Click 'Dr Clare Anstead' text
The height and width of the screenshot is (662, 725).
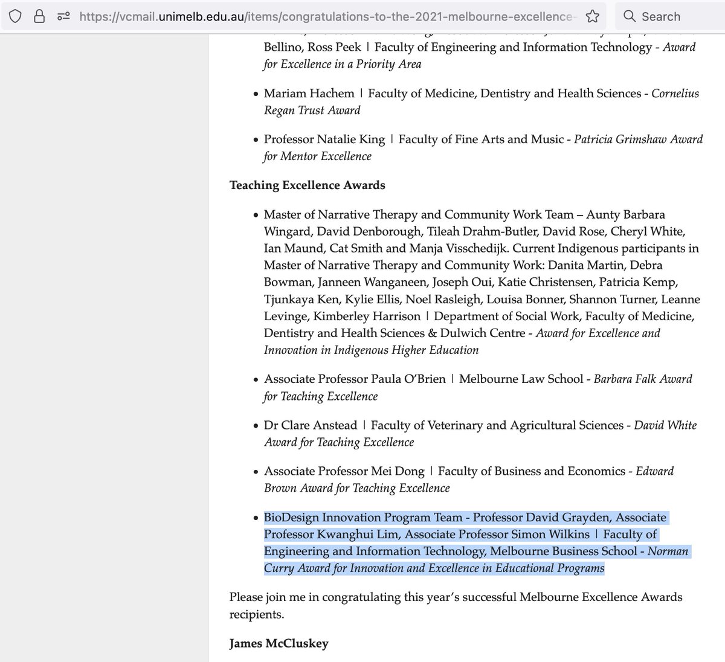[x=311, y=425]
